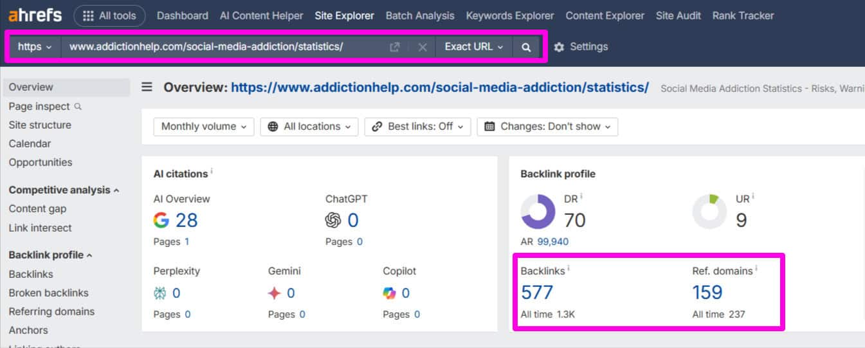Clear the URL with the X icon
Screen dimensions: 865x348
click(x=423, y=47)
